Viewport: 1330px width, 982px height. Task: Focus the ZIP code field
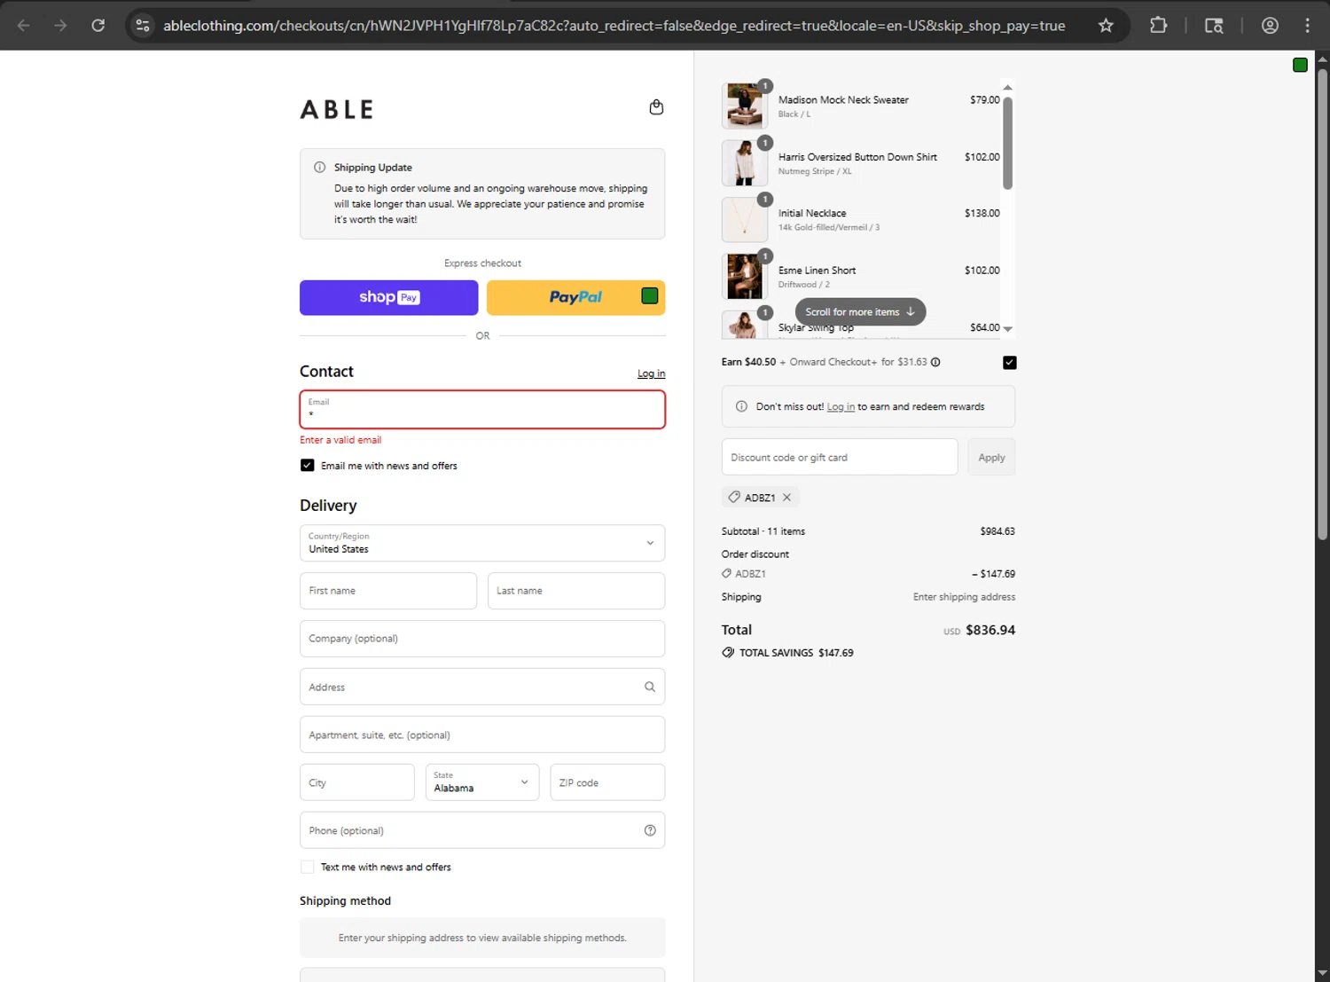tap(607, 782)
